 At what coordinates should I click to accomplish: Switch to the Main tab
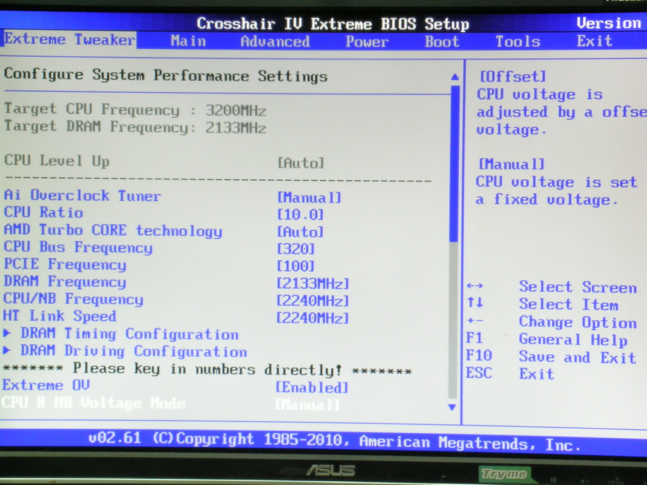pyautogui.click(x=188, y=41)
